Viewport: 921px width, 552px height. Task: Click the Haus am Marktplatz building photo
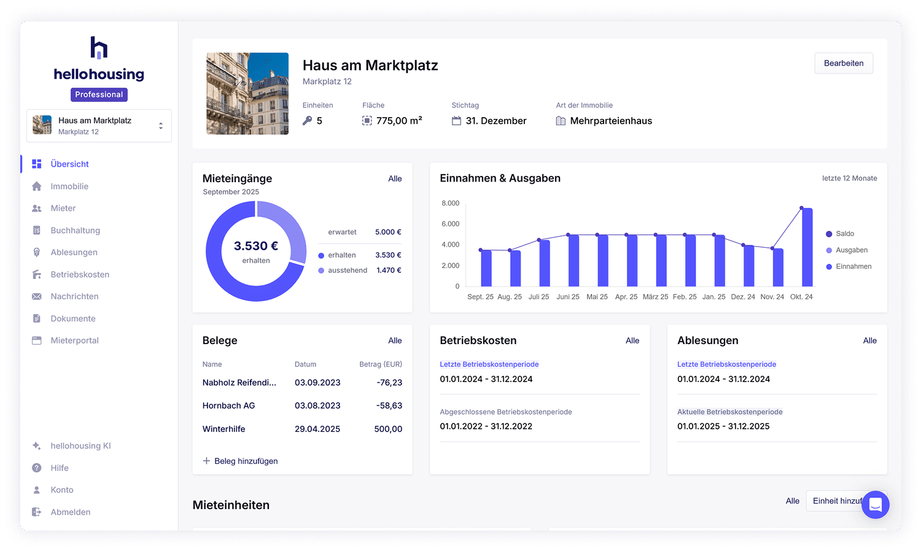(247, 93)
